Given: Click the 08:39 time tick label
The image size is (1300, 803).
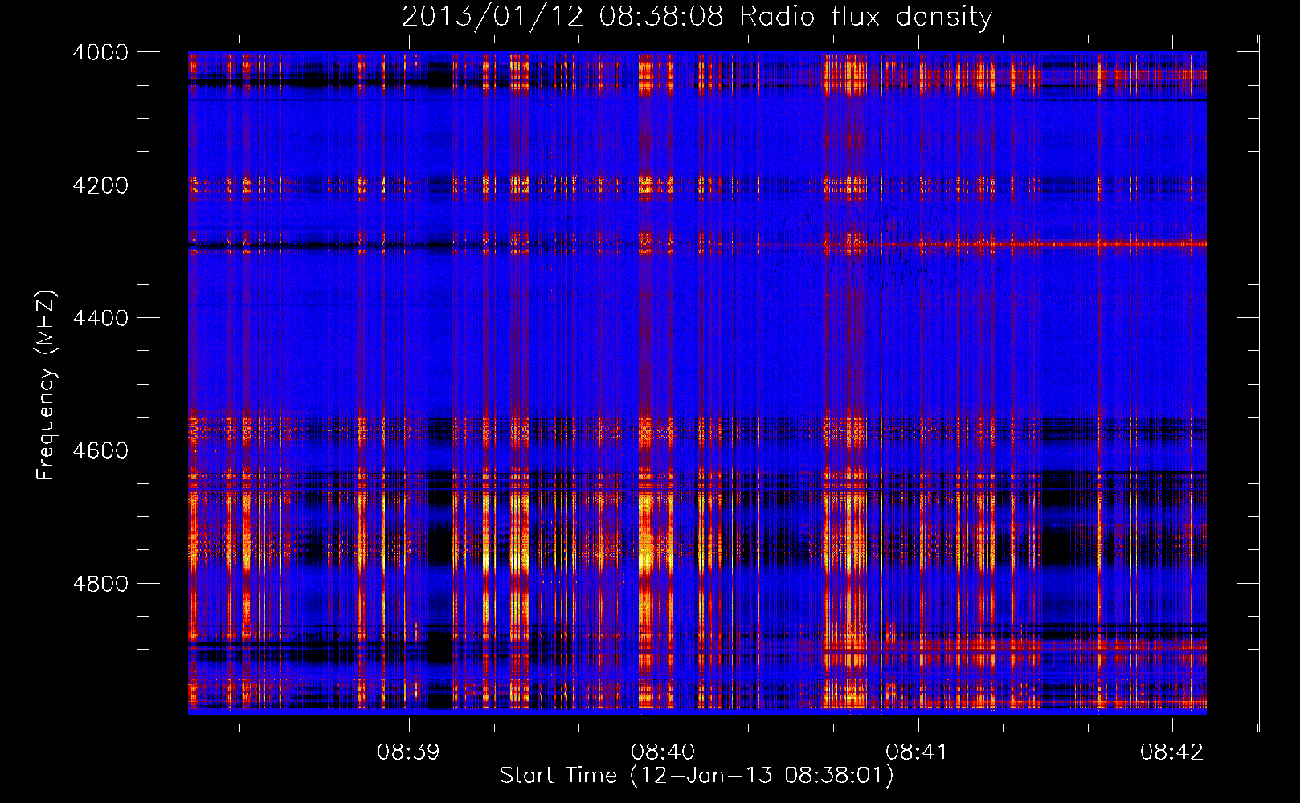Looking at the screenshot, I should point(409,752).
